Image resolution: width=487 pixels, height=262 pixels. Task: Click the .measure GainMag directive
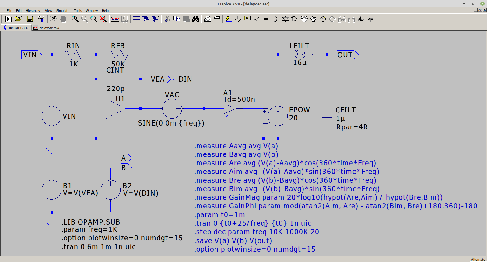[x=319, y=197]
